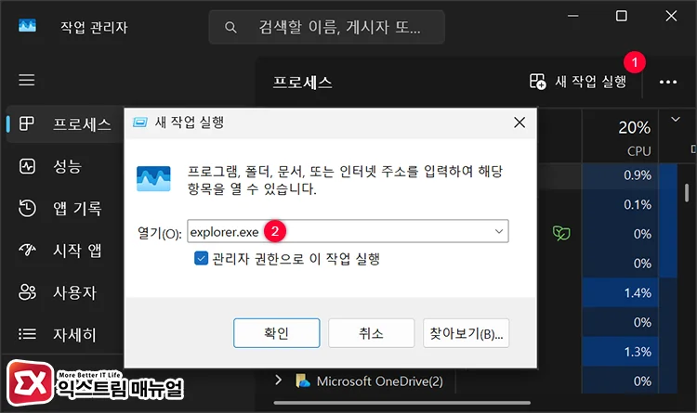The image size is (697, 413).
Task: Select the 0.9% CPU value cell
Action: coord(620,175)
